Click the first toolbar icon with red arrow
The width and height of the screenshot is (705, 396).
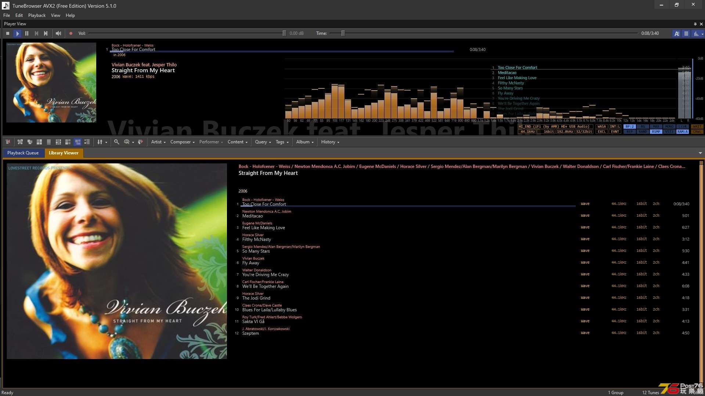point(8,142)
